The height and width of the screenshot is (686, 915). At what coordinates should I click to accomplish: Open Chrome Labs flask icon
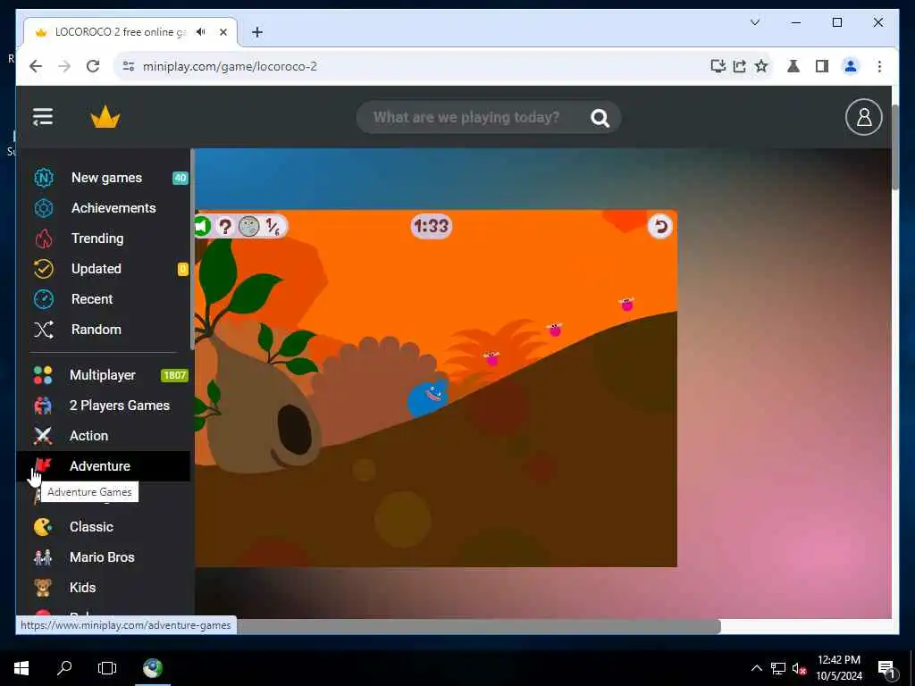point(793,66)
